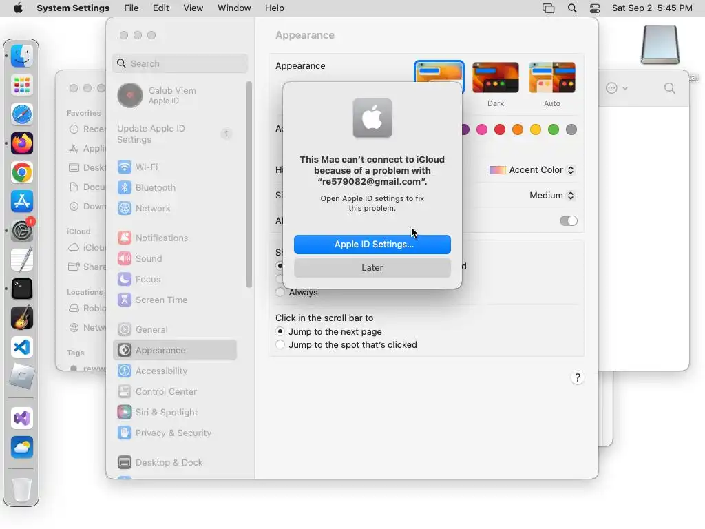Open the View menu
Viewport: 705px width, 529px height.
193,8
